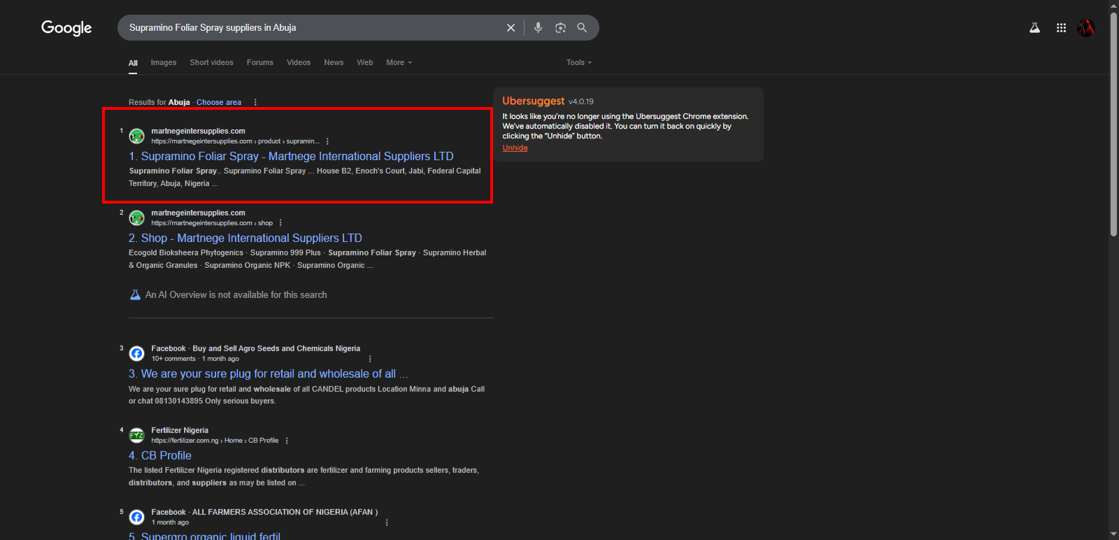Click Ubersuggest version v4.0.19 text
Viewport: 1119px width, 540px height.
coord(580,101)
